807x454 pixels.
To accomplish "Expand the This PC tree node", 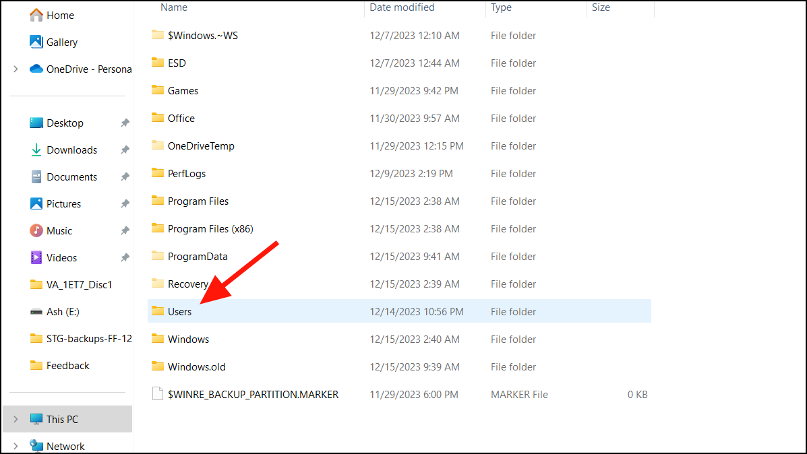I will pos(15,418).
